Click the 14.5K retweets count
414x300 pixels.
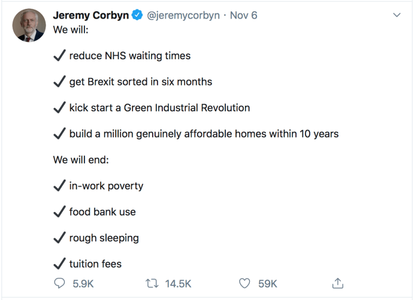[x=177, y=284]
